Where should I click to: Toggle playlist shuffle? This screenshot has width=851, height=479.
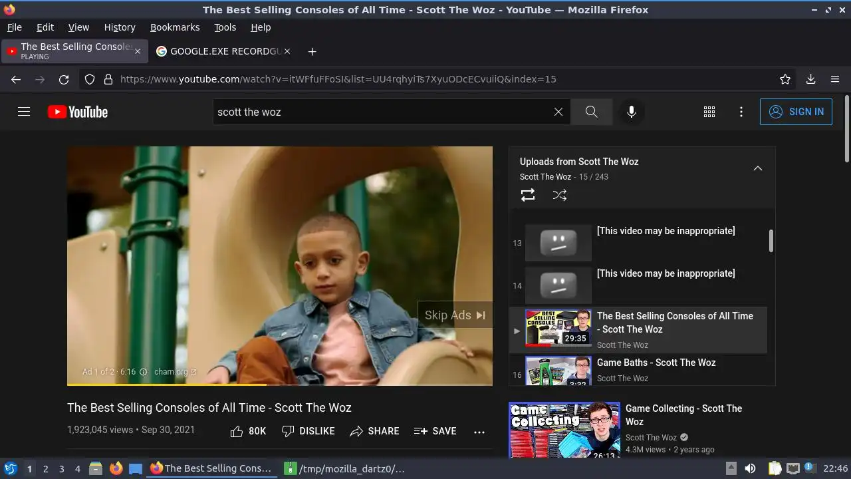pyautogui.click(x=560, y=195)
